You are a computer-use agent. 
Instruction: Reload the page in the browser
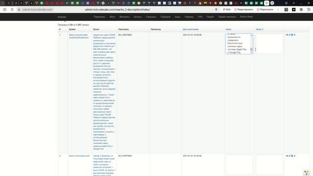(x=12, y=10)
